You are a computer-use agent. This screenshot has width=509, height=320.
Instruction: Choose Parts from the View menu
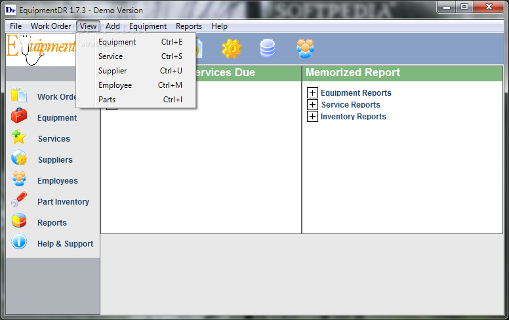pos(136,100)
